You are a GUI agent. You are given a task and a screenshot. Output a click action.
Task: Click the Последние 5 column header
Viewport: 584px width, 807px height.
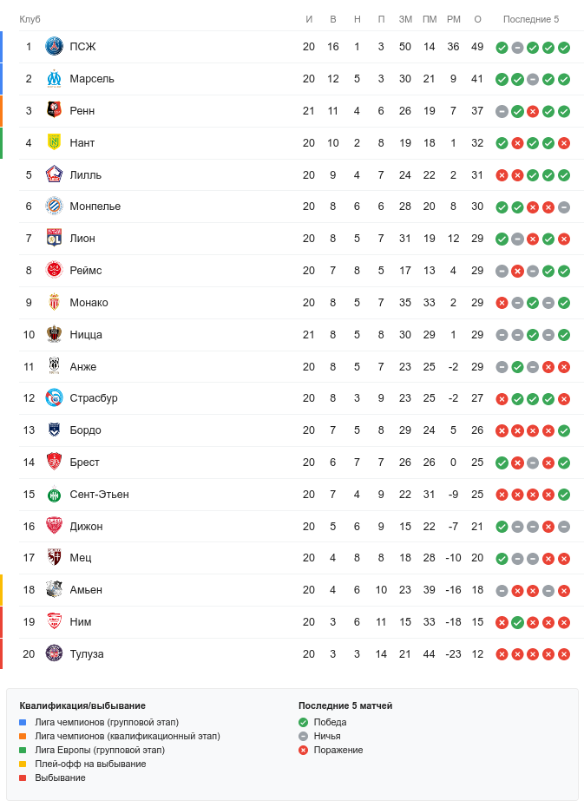[x=531, y=19]
